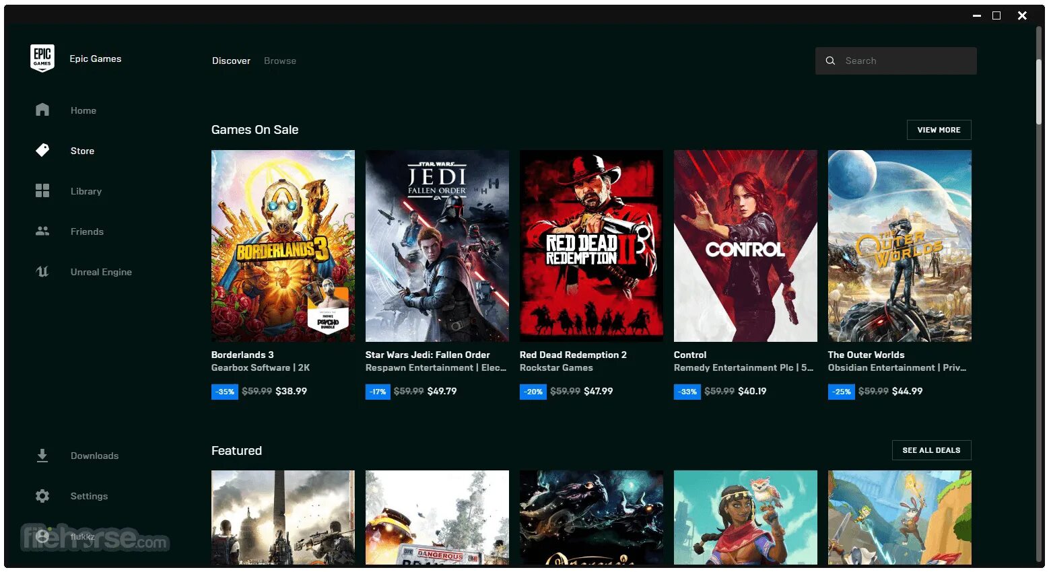
Task: Click the -25% discount badge
Action: coord(842,392)
